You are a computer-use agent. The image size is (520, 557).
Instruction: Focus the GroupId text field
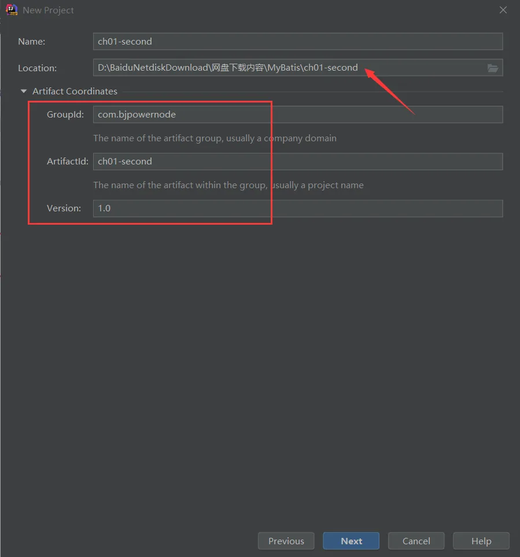coord(298,115)
